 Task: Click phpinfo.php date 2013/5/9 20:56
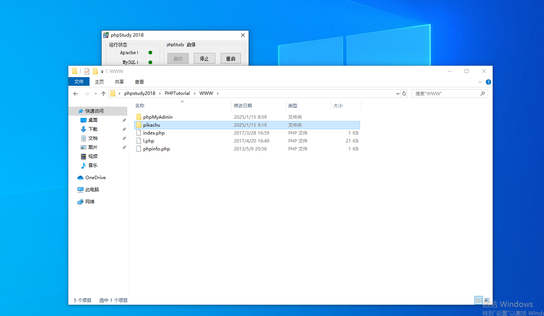[x=250, y=149]
